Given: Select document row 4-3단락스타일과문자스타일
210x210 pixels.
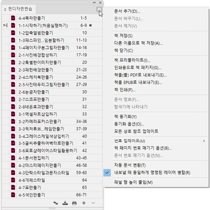Looking at the screenshot, I should [52, 173].
